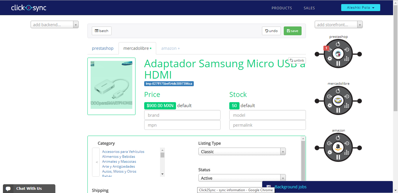
Task: Click the left connector dot of prestashop wheel
Action: pos(317,54)
